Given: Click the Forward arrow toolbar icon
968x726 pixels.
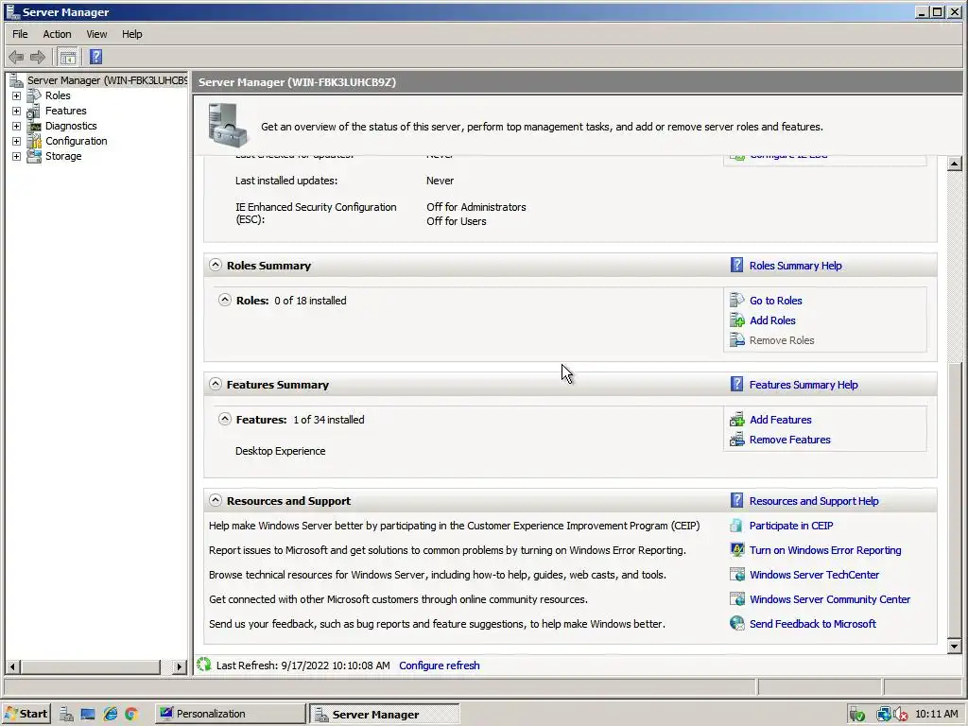Looking at the screenshot, I should [38, 58].
